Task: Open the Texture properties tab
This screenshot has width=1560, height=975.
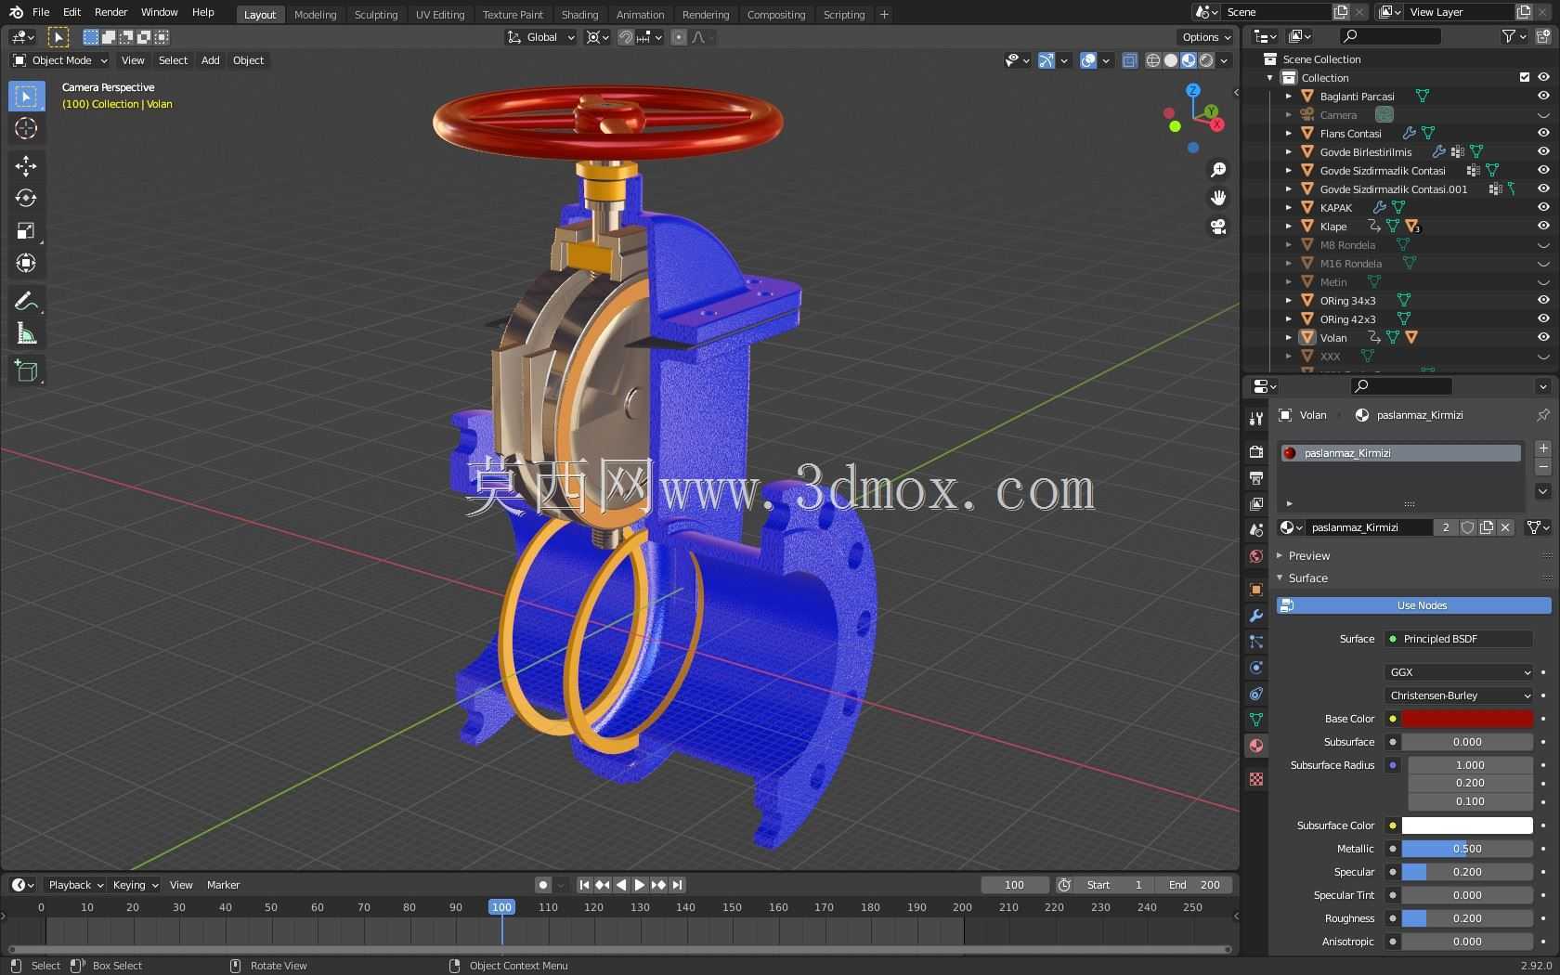Action: pyautogui.click(x=1256, y=779)
